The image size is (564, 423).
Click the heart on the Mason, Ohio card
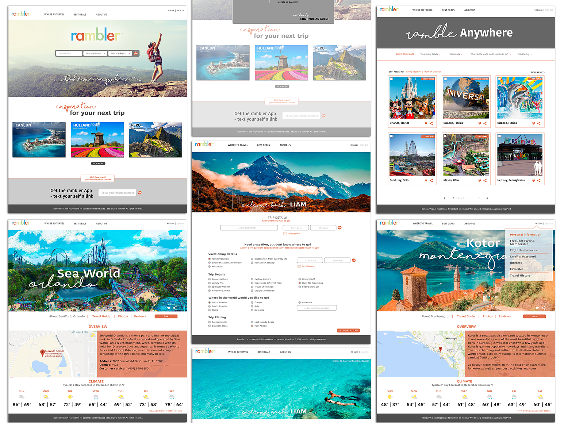point(480,180)
